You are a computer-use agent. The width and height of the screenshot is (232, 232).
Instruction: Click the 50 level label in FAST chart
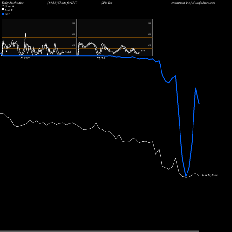[x=74, y=34]
